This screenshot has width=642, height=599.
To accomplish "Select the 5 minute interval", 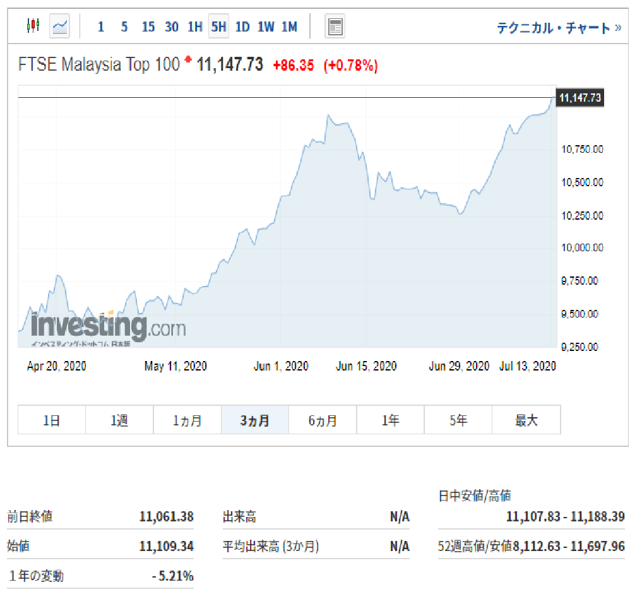I will tap(124, 27).
